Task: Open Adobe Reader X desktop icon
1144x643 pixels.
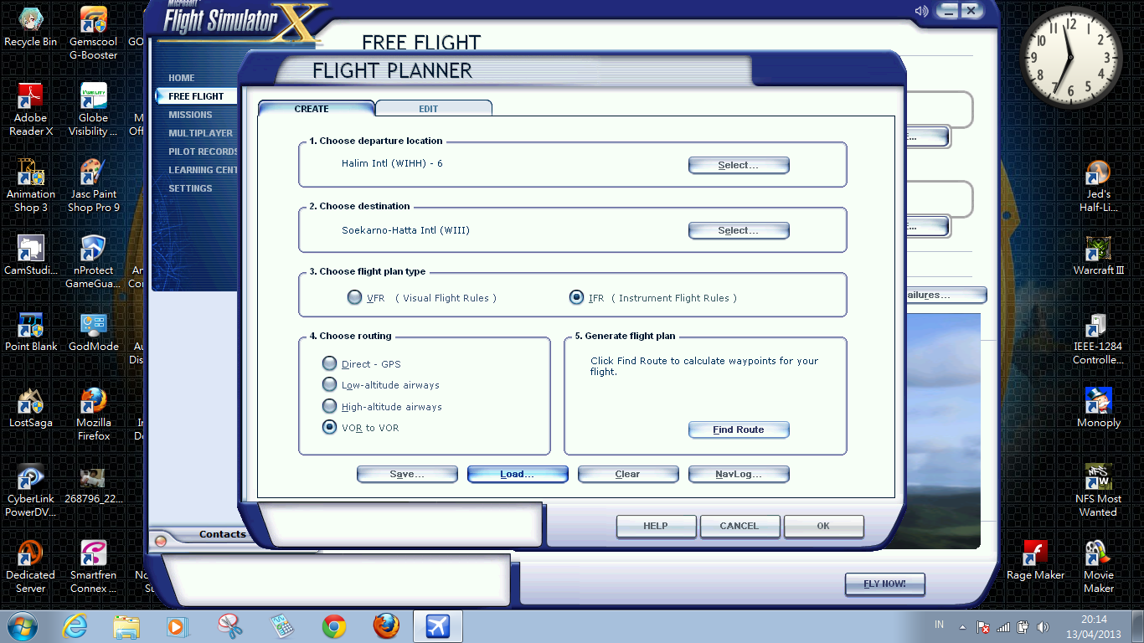Action: click(x=31, y=110)
